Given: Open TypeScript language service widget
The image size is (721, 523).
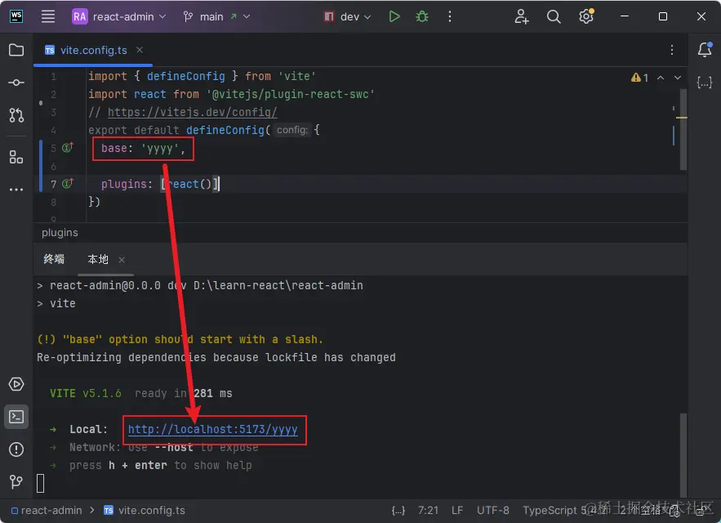Looking at the screenshot, I should pos(565,510).
